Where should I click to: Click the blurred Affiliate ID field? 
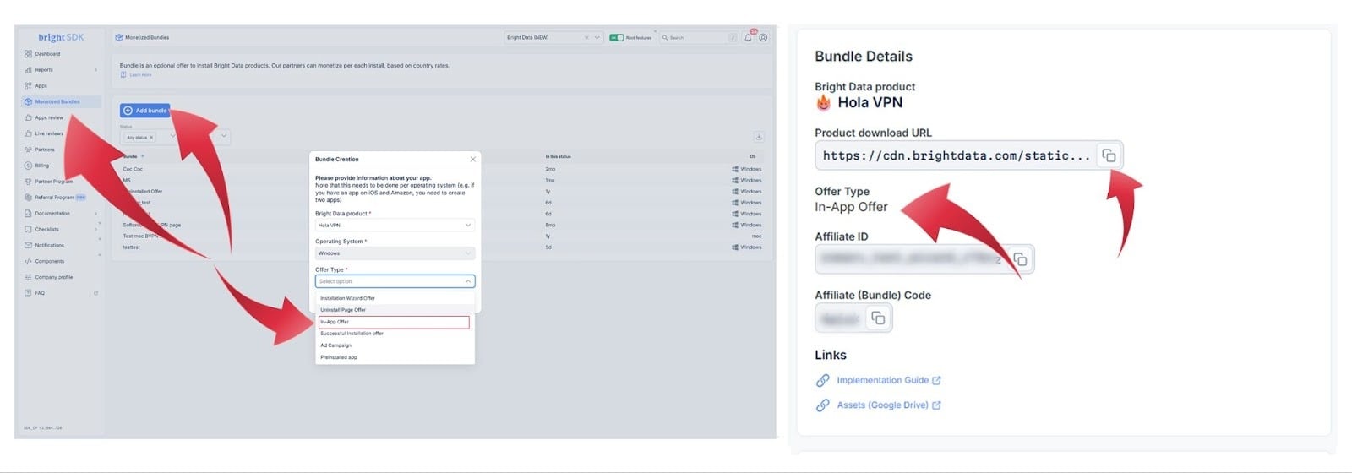tap(924, 259)
